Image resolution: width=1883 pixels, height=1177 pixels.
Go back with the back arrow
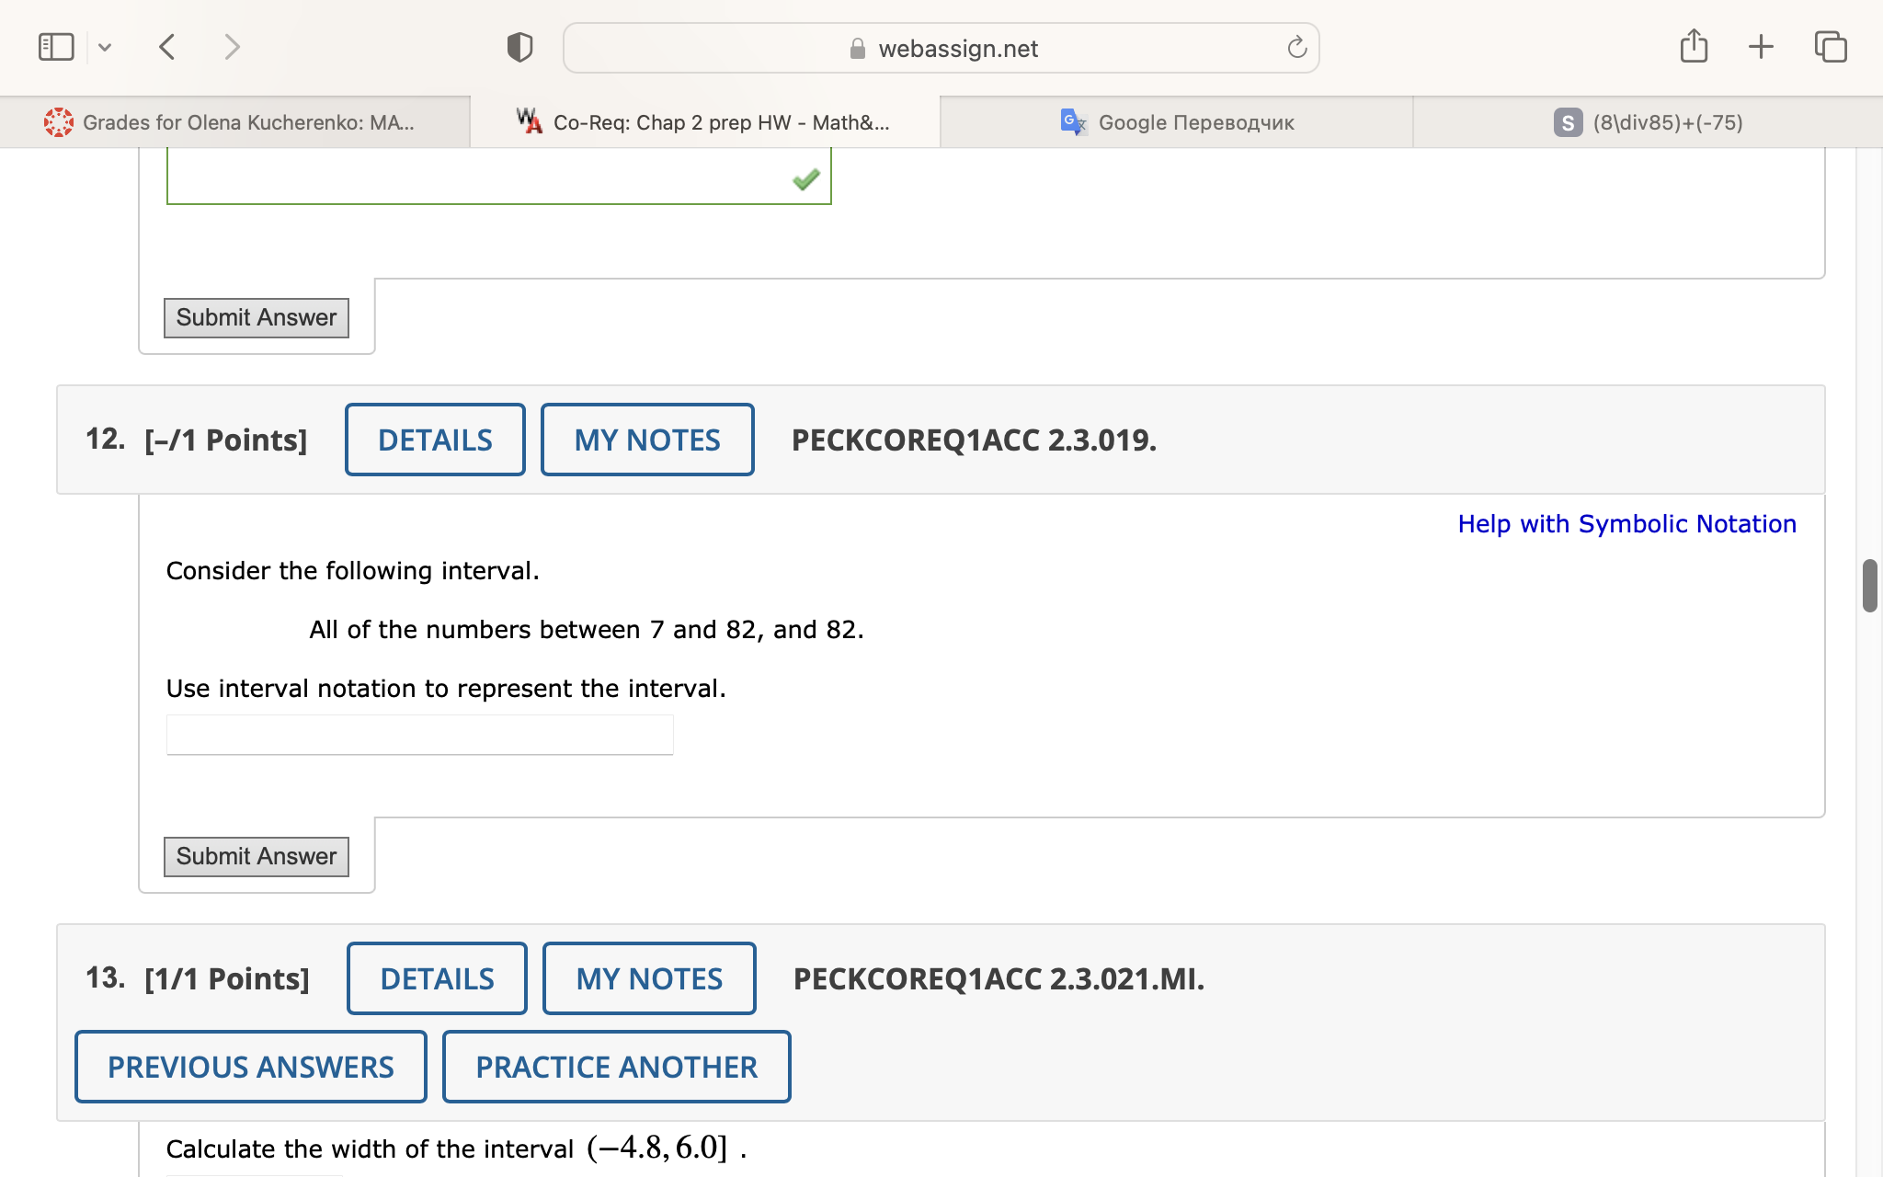point(167,47)
